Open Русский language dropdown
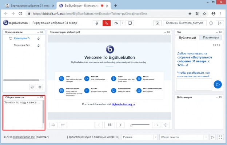The width and height of the screenshot is (227, 145). [x=139, y=137]
